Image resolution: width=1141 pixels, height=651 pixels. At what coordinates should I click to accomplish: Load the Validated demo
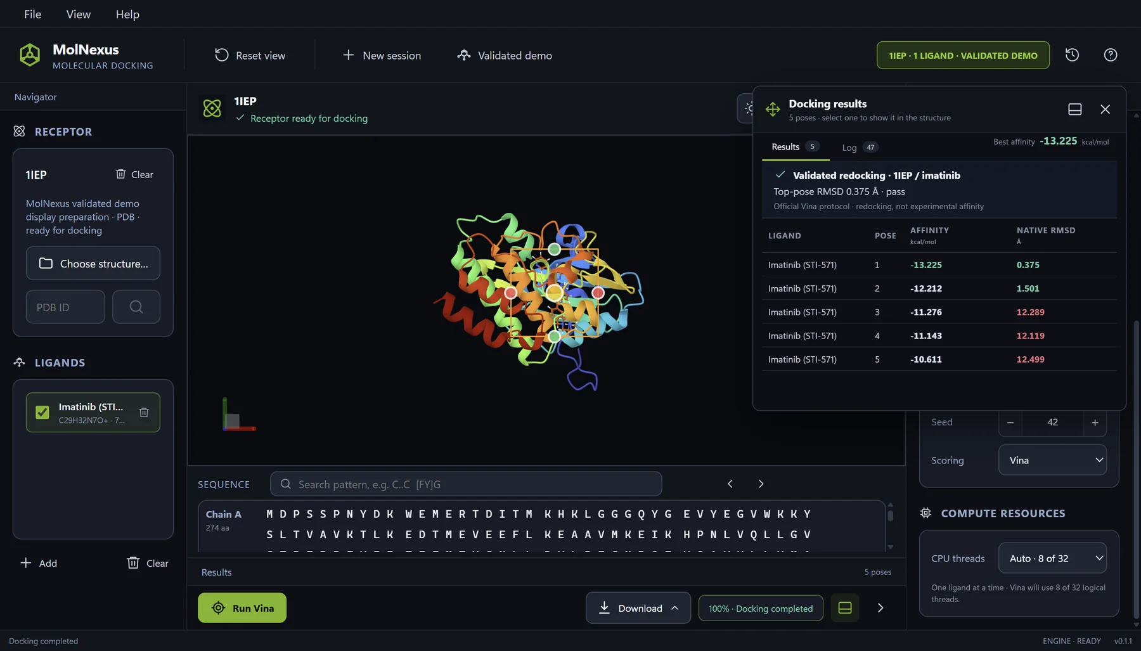click(x=505, y=56)
